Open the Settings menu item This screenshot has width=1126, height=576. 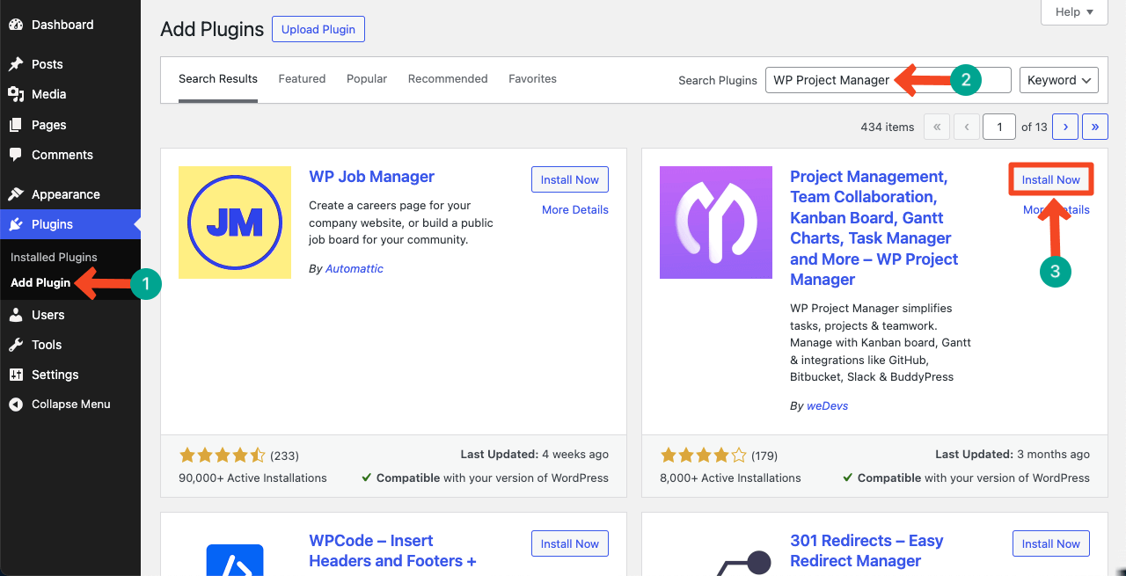[70, 375]
